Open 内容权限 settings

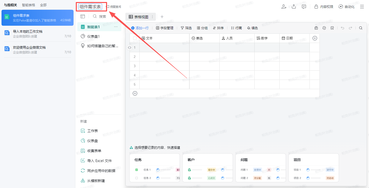coord(324,7)
